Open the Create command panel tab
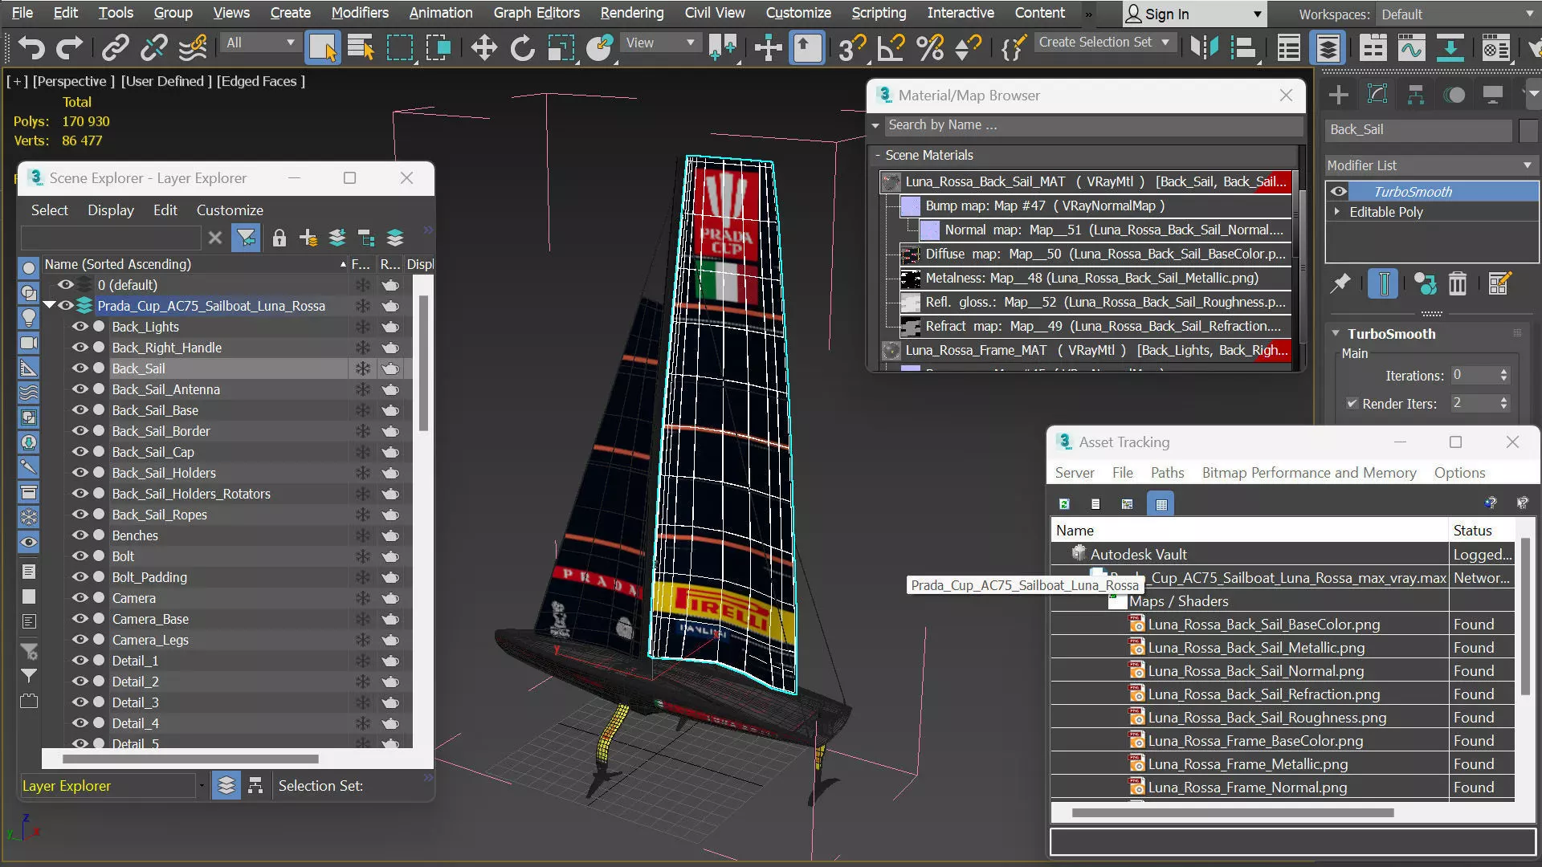This screenshot has height=867, width=1542. click(x=1339, y=95)
